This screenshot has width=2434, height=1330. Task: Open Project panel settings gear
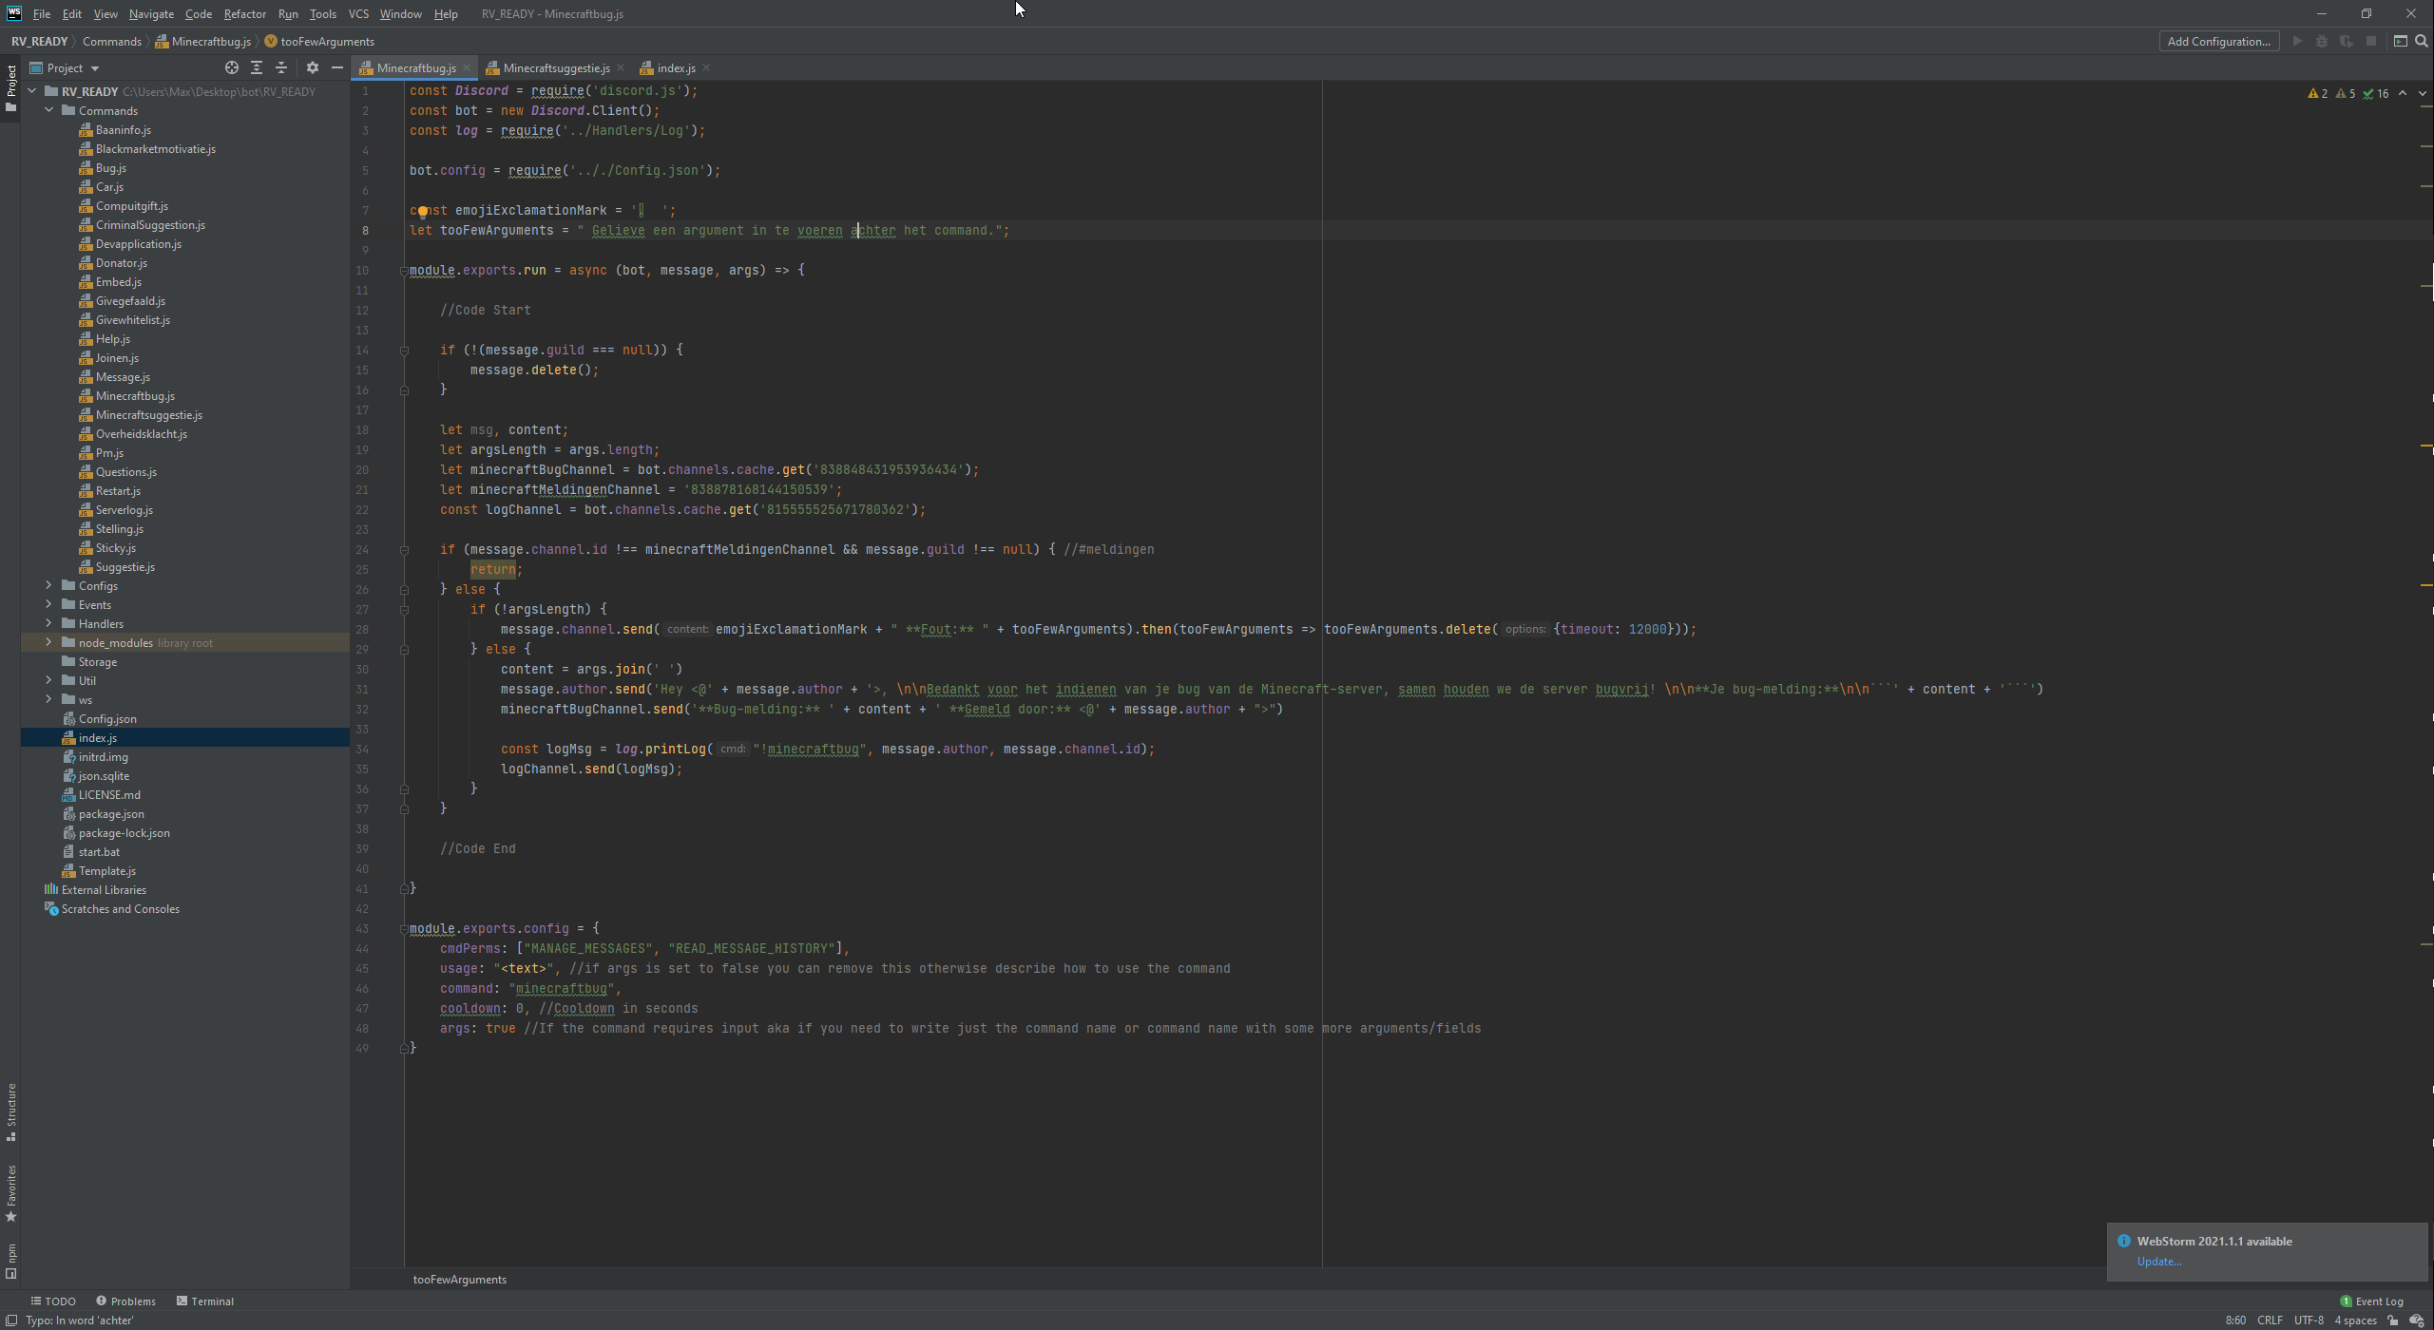pos(313,67)
